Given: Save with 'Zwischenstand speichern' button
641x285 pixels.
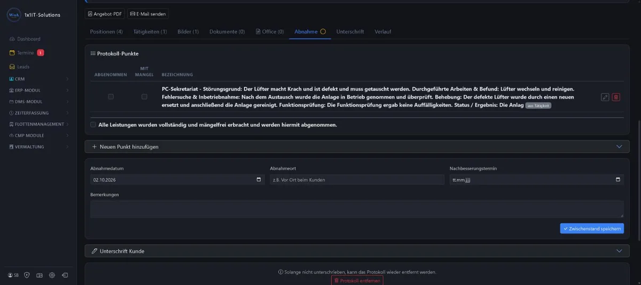Looking at the screenshot, I should [592, 228].
